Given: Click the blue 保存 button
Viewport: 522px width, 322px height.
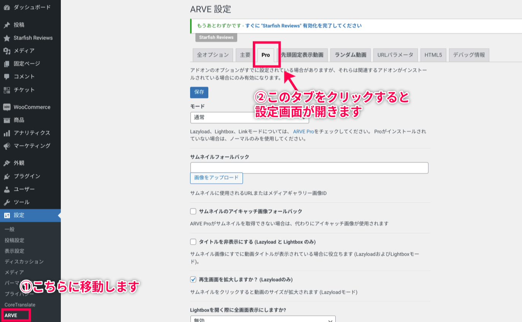Looking at the screenshot, I should [199, 92].
